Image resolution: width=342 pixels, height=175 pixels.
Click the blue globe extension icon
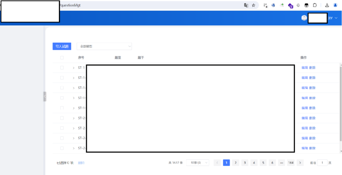(273, 5)
